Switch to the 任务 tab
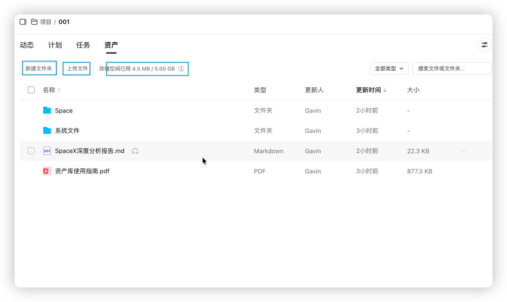Viewport: 507px width, 302px height. coord(83,45)
